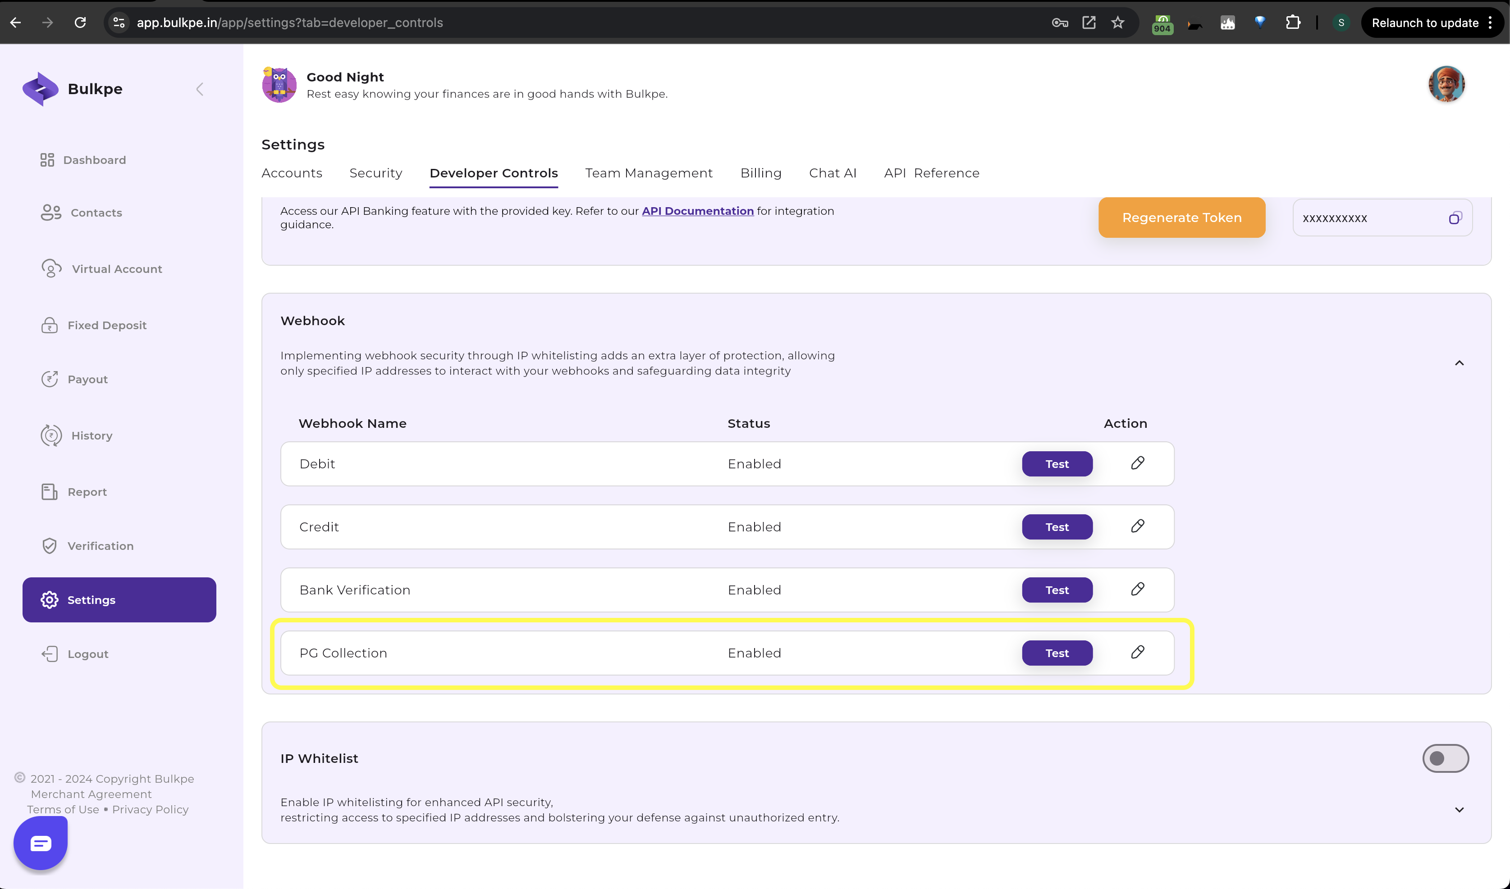This screenshot has width=1510, height=889.
Task: Switch to Team Management tab
Action: (649, 173)
